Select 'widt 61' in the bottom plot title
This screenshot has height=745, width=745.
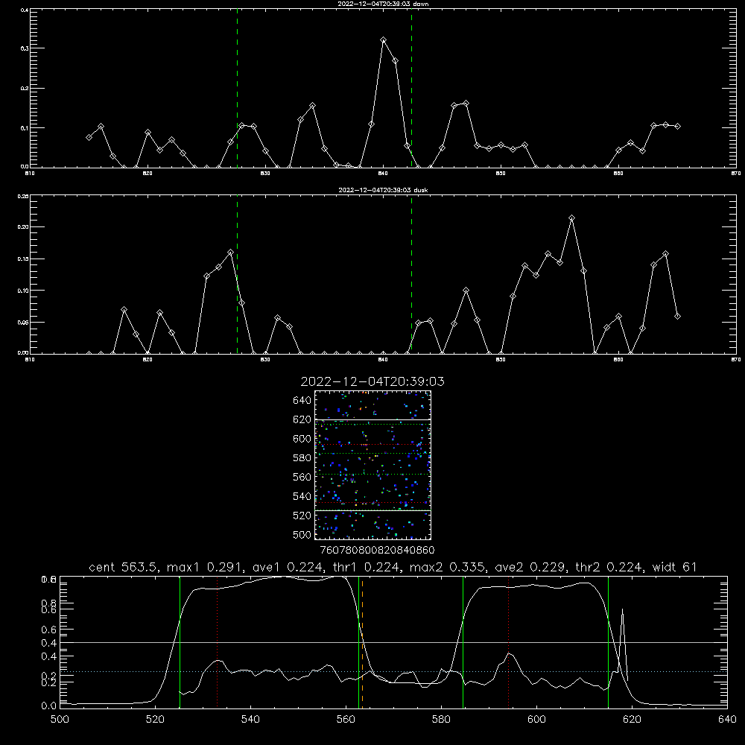pyautogui.click(x=675, y=567)
